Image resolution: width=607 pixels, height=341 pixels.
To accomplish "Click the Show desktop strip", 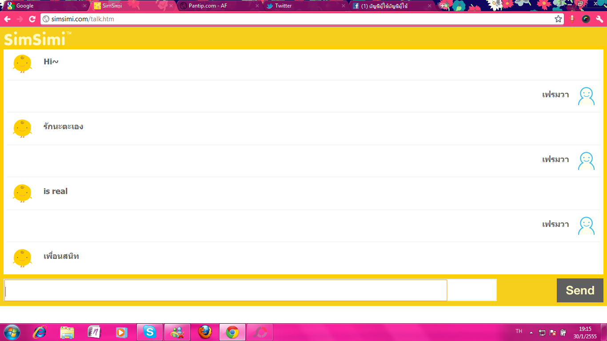I will 604,332.
